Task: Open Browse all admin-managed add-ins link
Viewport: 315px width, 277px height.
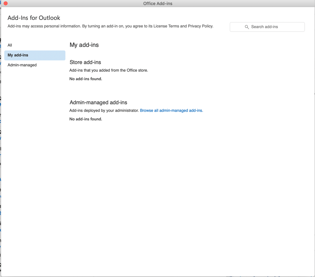Action: [171, 110]
